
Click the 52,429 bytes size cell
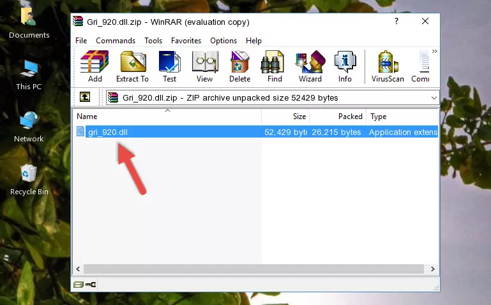tap(285, 132)
